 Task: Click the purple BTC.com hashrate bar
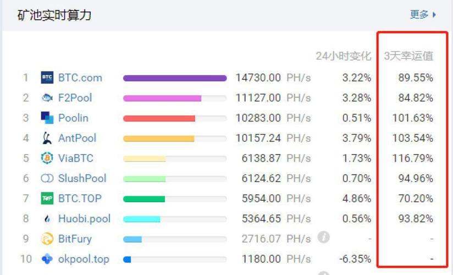click(x=175, y=78)
